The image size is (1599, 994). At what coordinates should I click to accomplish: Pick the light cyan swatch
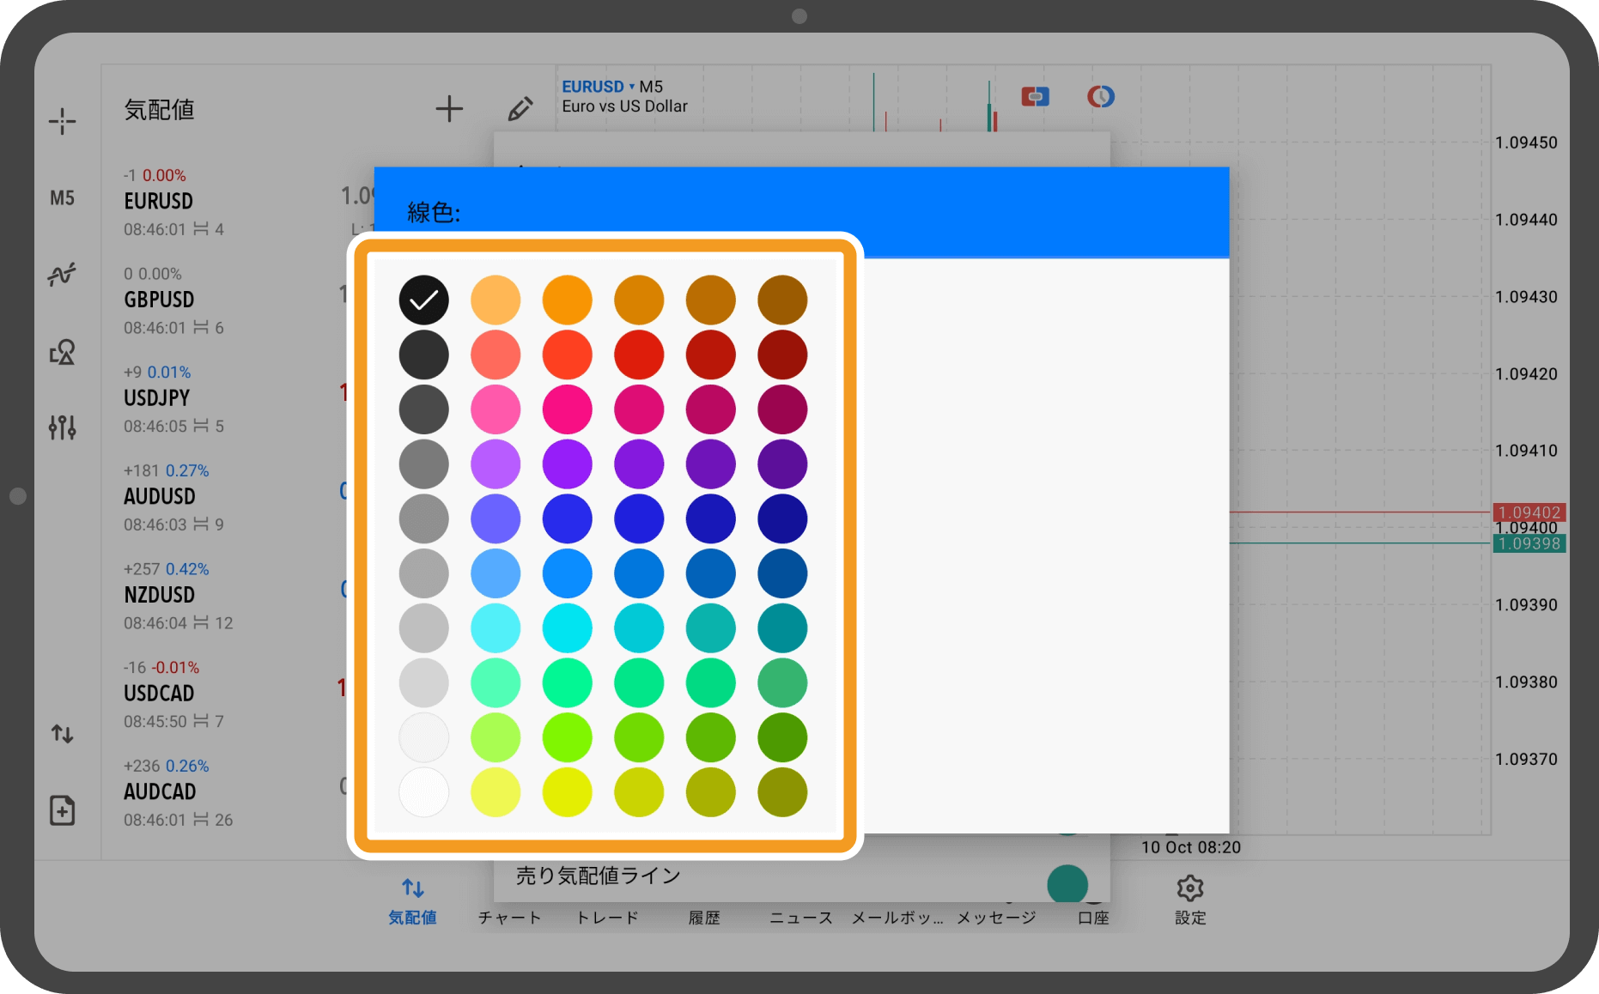click(x=496, y=628)
